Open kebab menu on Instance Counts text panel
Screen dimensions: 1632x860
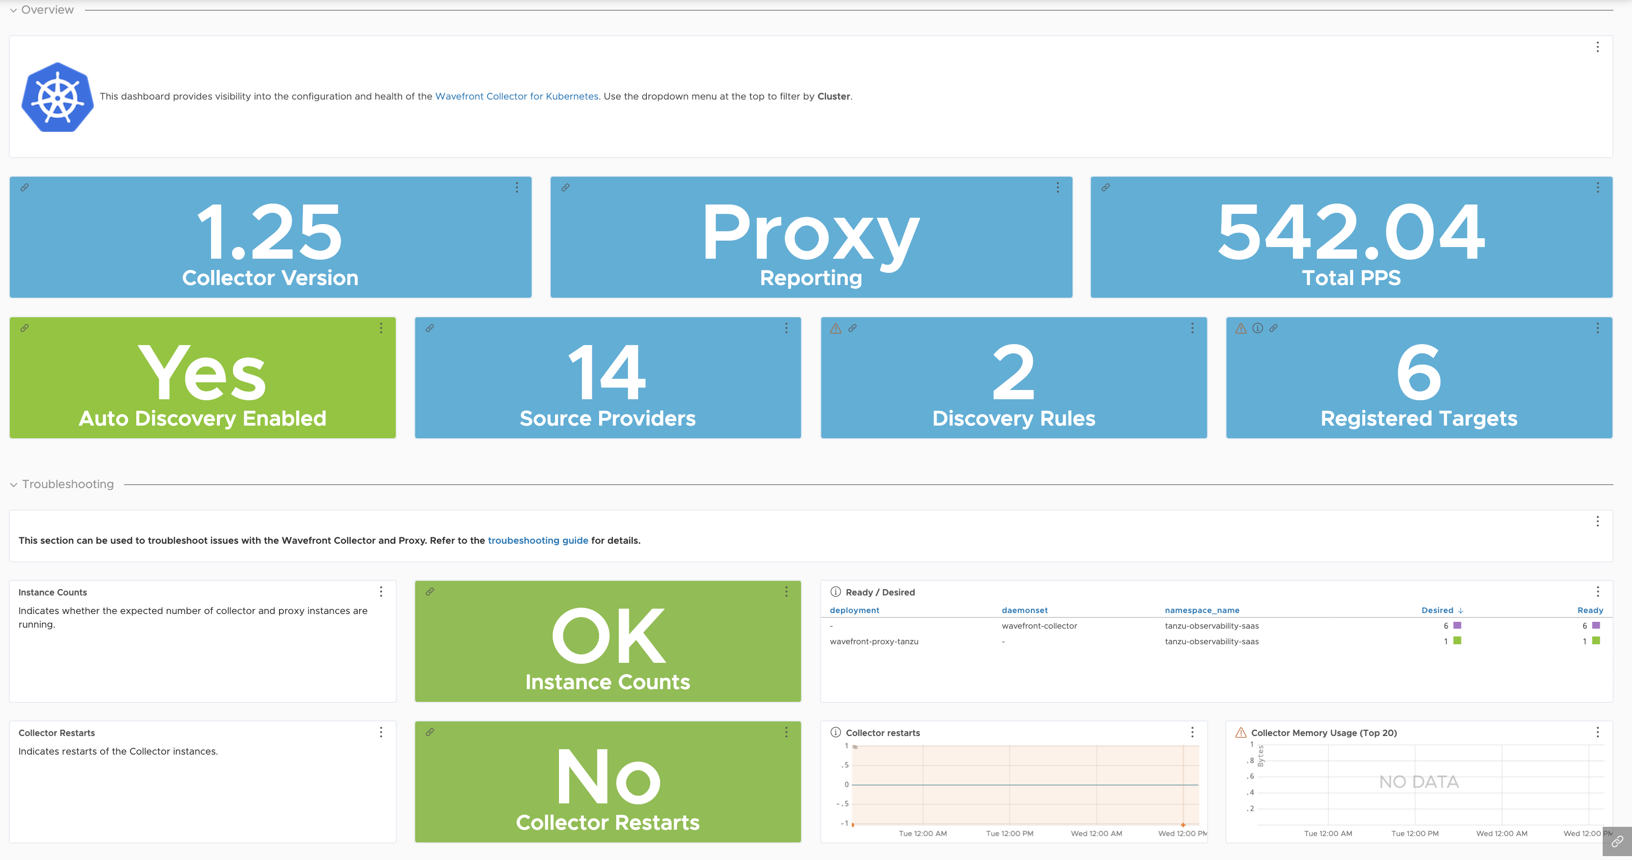[x=381, y=591]
